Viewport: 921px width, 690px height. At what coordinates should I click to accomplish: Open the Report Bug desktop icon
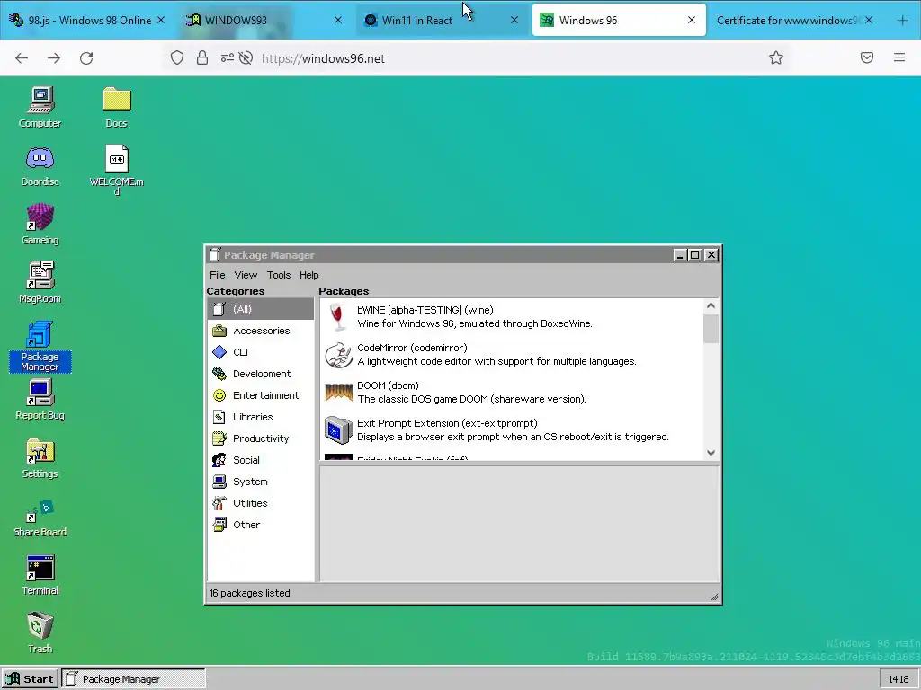[x=40, y=400]
